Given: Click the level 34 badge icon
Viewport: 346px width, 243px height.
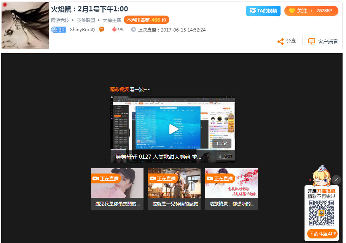Looking at the screenshot, I should [59, 29].
